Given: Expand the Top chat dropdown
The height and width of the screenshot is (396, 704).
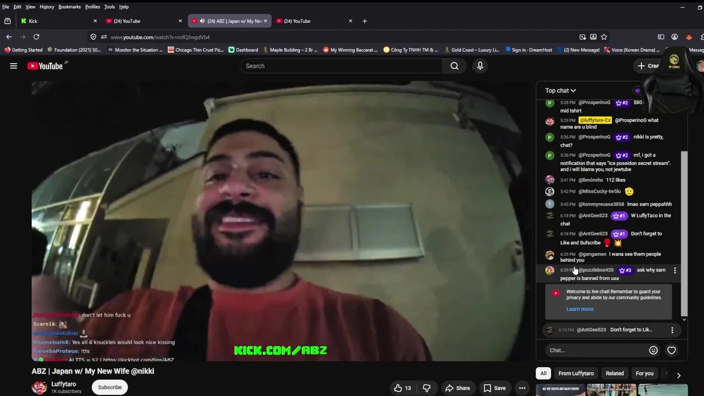Looking at the screenshot, I should pyautogui.click(x=560, y=91).
